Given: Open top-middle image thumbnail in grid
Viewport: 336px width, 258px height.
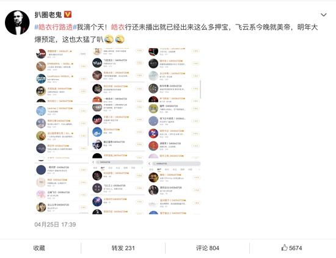Looking at the screenshot, I should coord(118,75).
